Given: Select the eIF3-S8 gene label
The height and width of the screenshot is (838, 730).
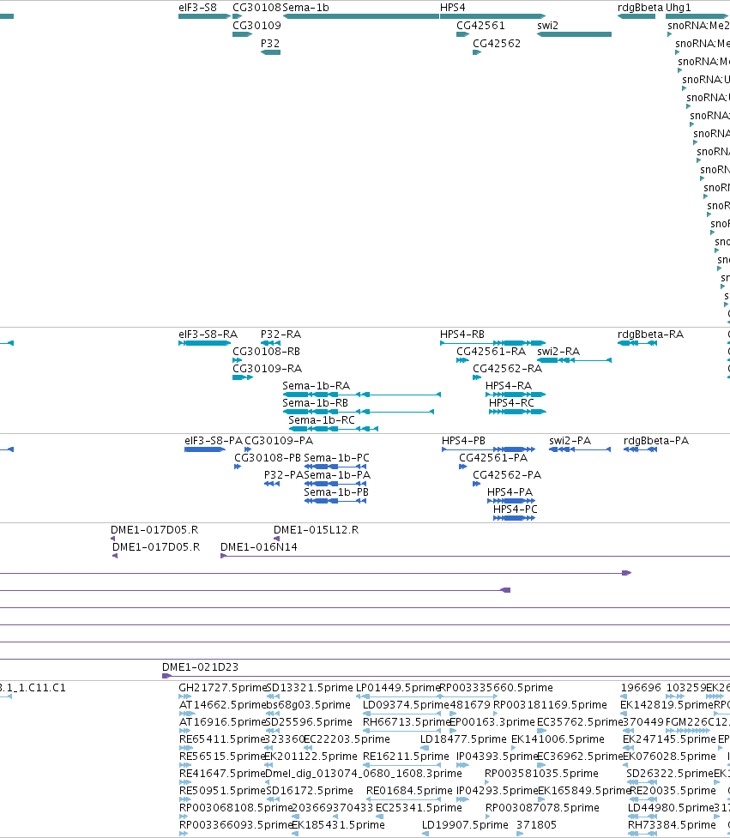Looking at the screenshot, I should click(x=198, y=8).
